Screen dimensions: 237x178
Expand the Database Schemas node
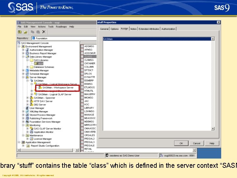[x=27, y=67]
